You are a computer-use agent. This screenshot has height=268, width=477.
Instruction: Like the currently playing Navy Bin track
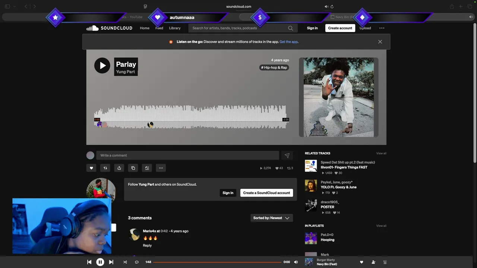[361, 262]
